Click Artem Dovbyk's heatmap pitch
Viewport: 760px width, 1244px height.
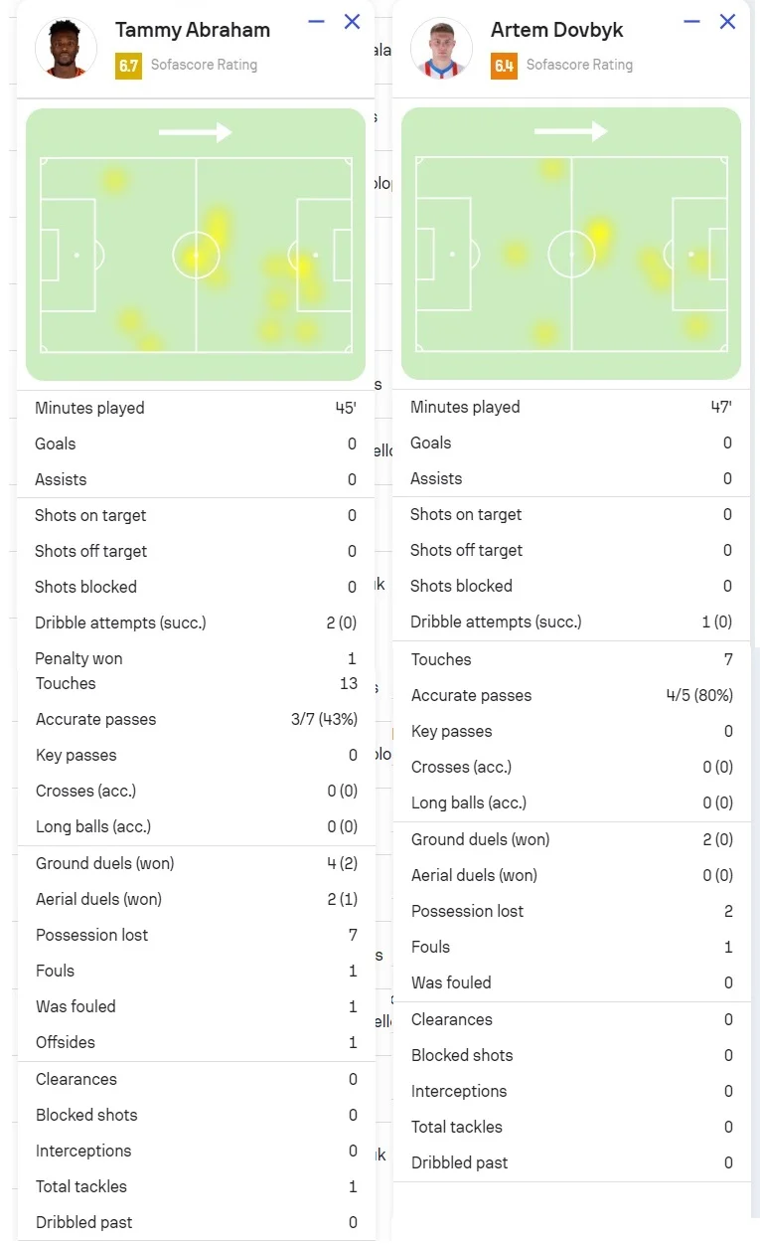click(x=571, y=254)
